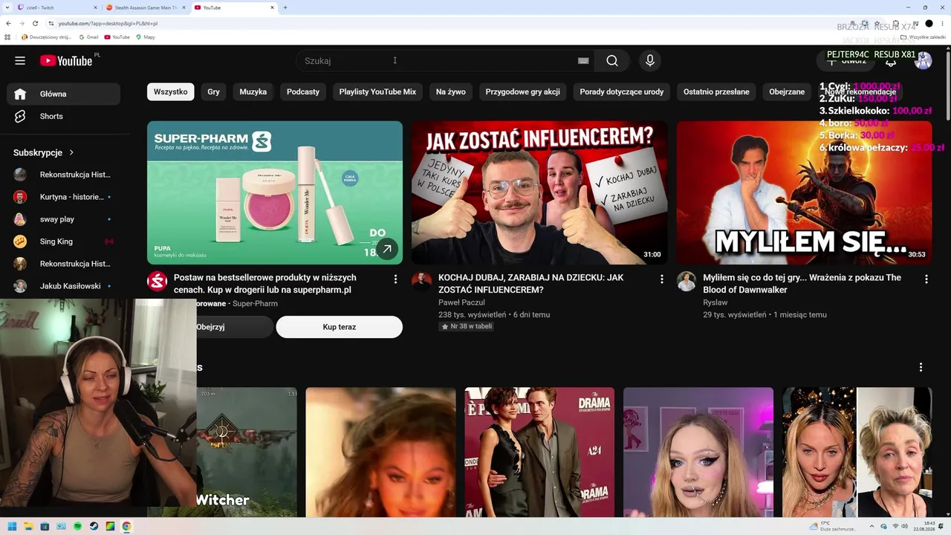This screenshot has height=535, width=951.
Task: Open the Shorts shelf options menu
Action: coord(921,367)
